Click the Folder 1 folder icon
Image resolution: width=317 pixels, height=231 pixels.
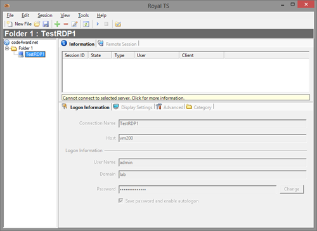(x=14, y=48)
